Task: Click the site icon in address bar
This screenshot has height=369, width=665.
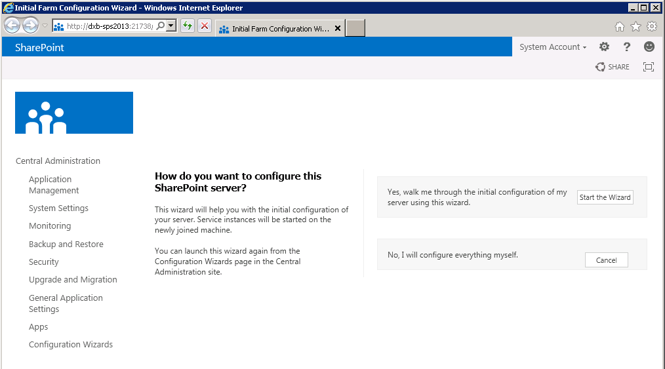Action: tap(59, 26)
